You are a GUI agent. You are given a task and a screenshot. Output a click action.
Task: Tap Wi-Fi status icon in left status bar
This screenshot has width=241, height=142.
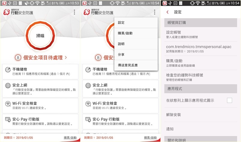tap(37, 3)
